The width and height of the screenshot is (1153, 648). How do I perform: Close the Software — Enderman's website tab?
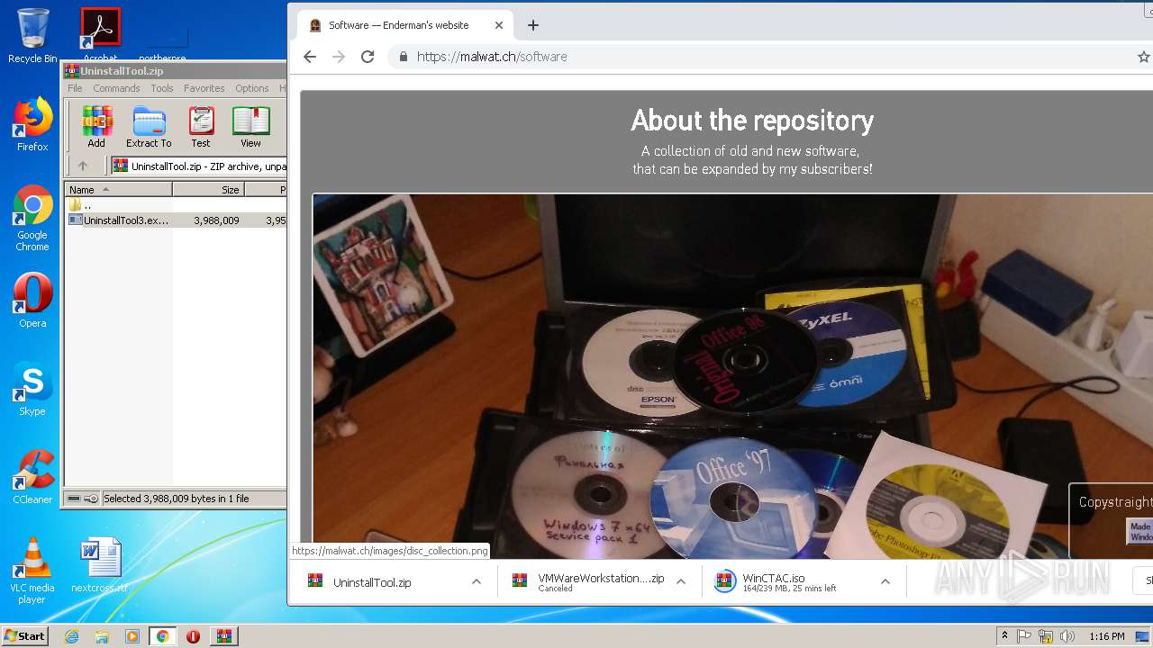coord(499,25)
